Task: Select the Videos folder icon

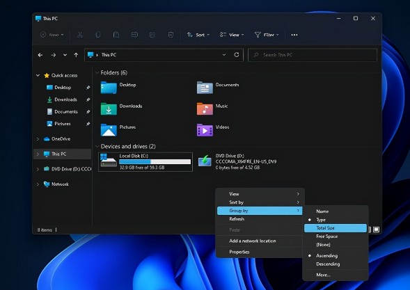Action: (x=205, y=129)
